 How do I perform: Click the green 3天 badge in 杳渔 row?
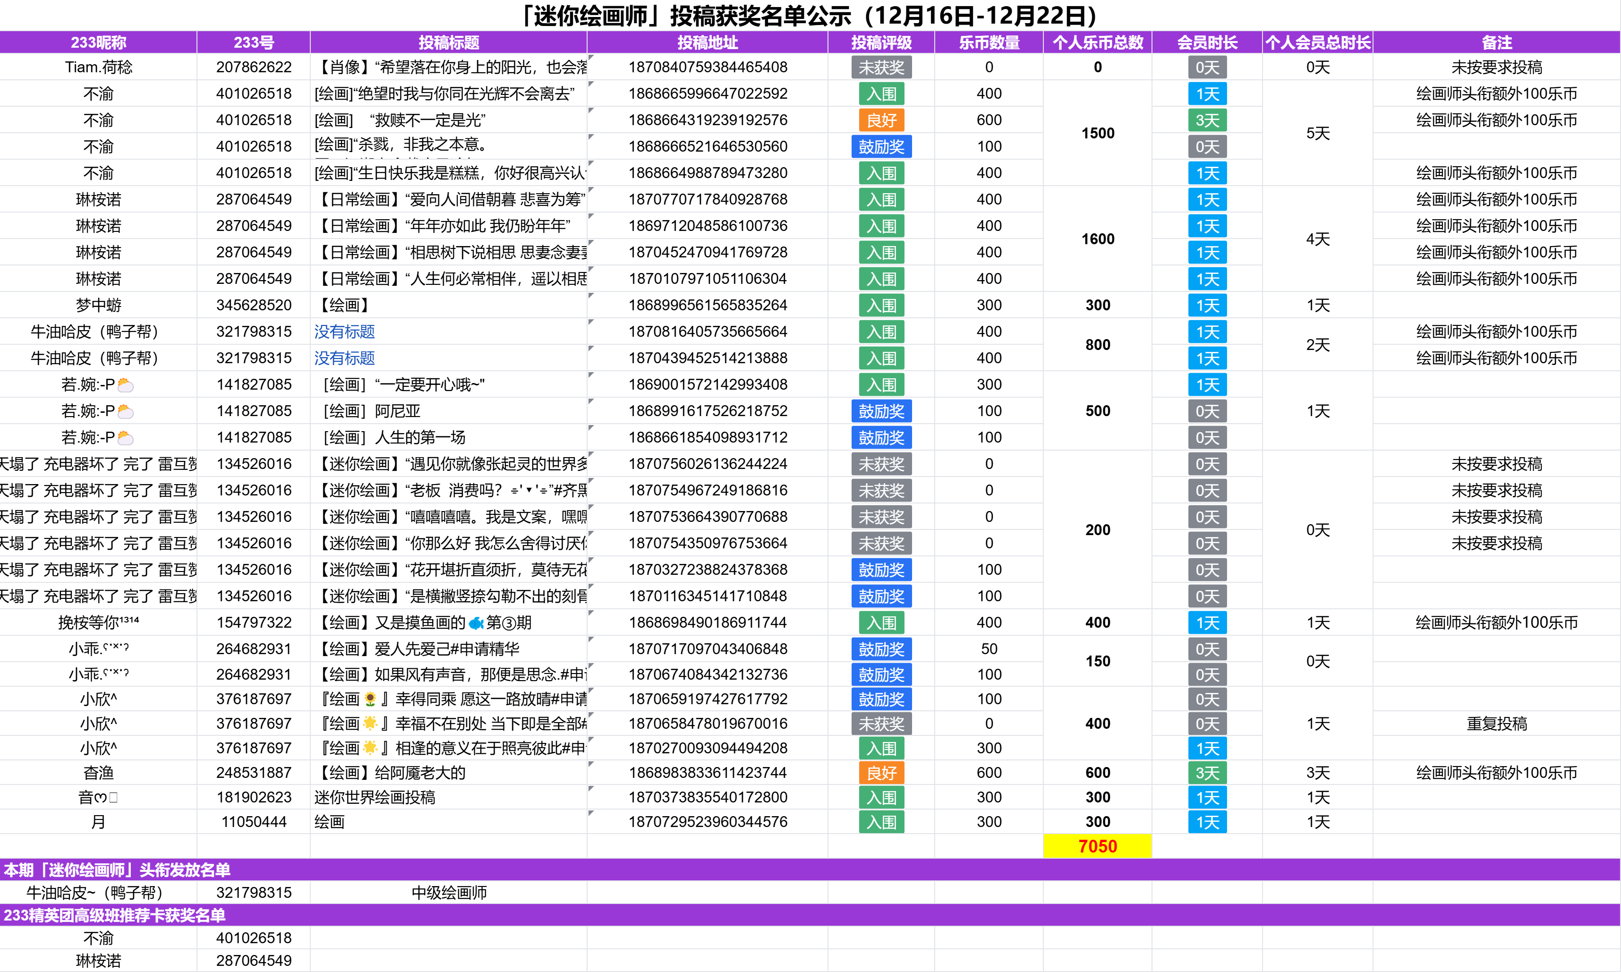pyautogui.click(x=1207, y=773)
